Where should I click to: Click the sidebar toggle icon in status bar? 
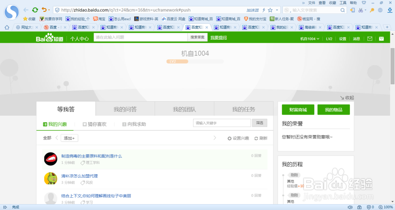pyautogui.click(x=5, y=207)
